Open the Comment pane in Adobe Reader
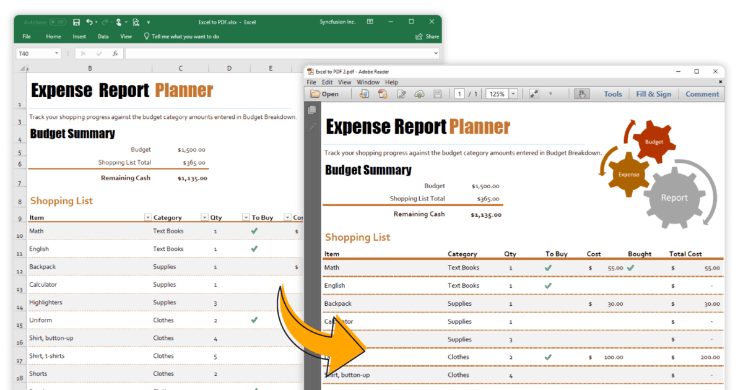 pos(702,94)
